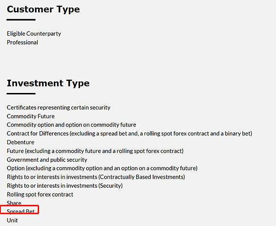Click the Professional customer type entry
Image resolution: width=276 pixels, height=226 pixels.
point(23,42)
